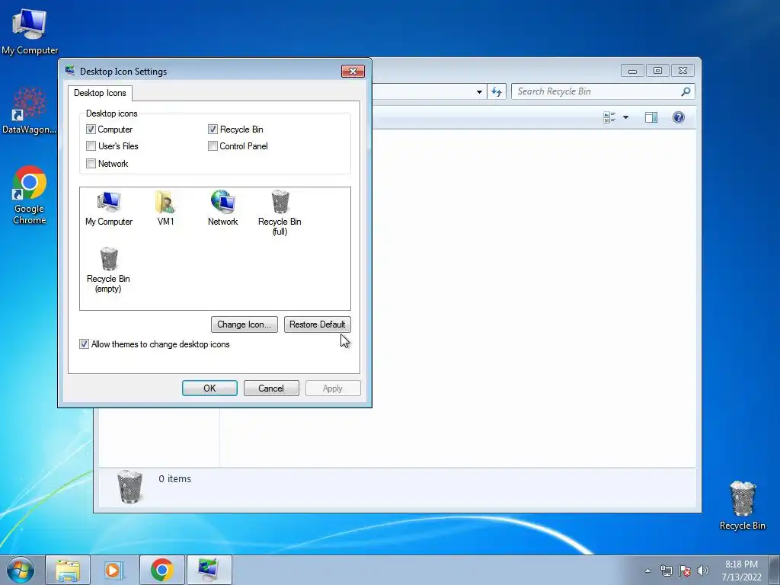Open help in the Recycle Bin window
The image size is (780, 585).
coord(679,117)
